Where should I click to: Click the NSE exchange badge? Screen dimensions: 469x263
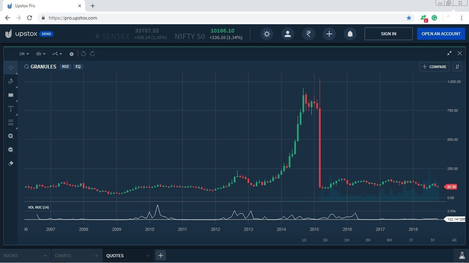[x=65, y=67]
